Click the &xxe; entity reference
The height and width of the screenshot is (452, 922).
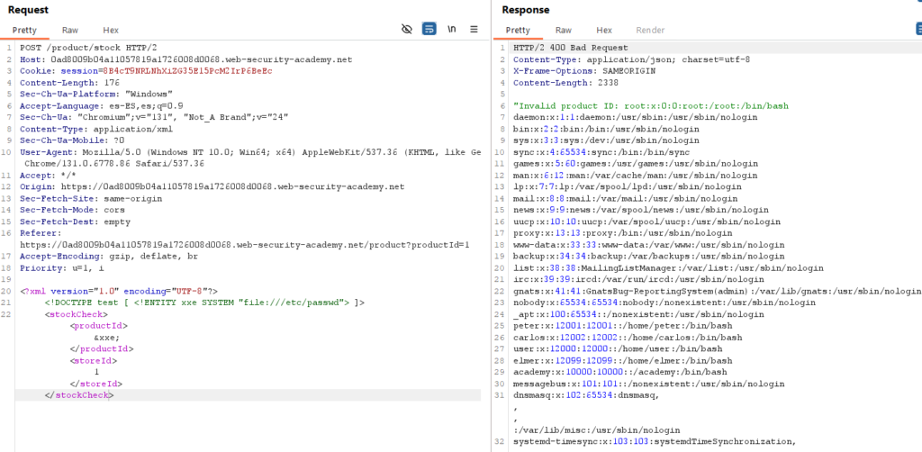click(x=107, y=338)
